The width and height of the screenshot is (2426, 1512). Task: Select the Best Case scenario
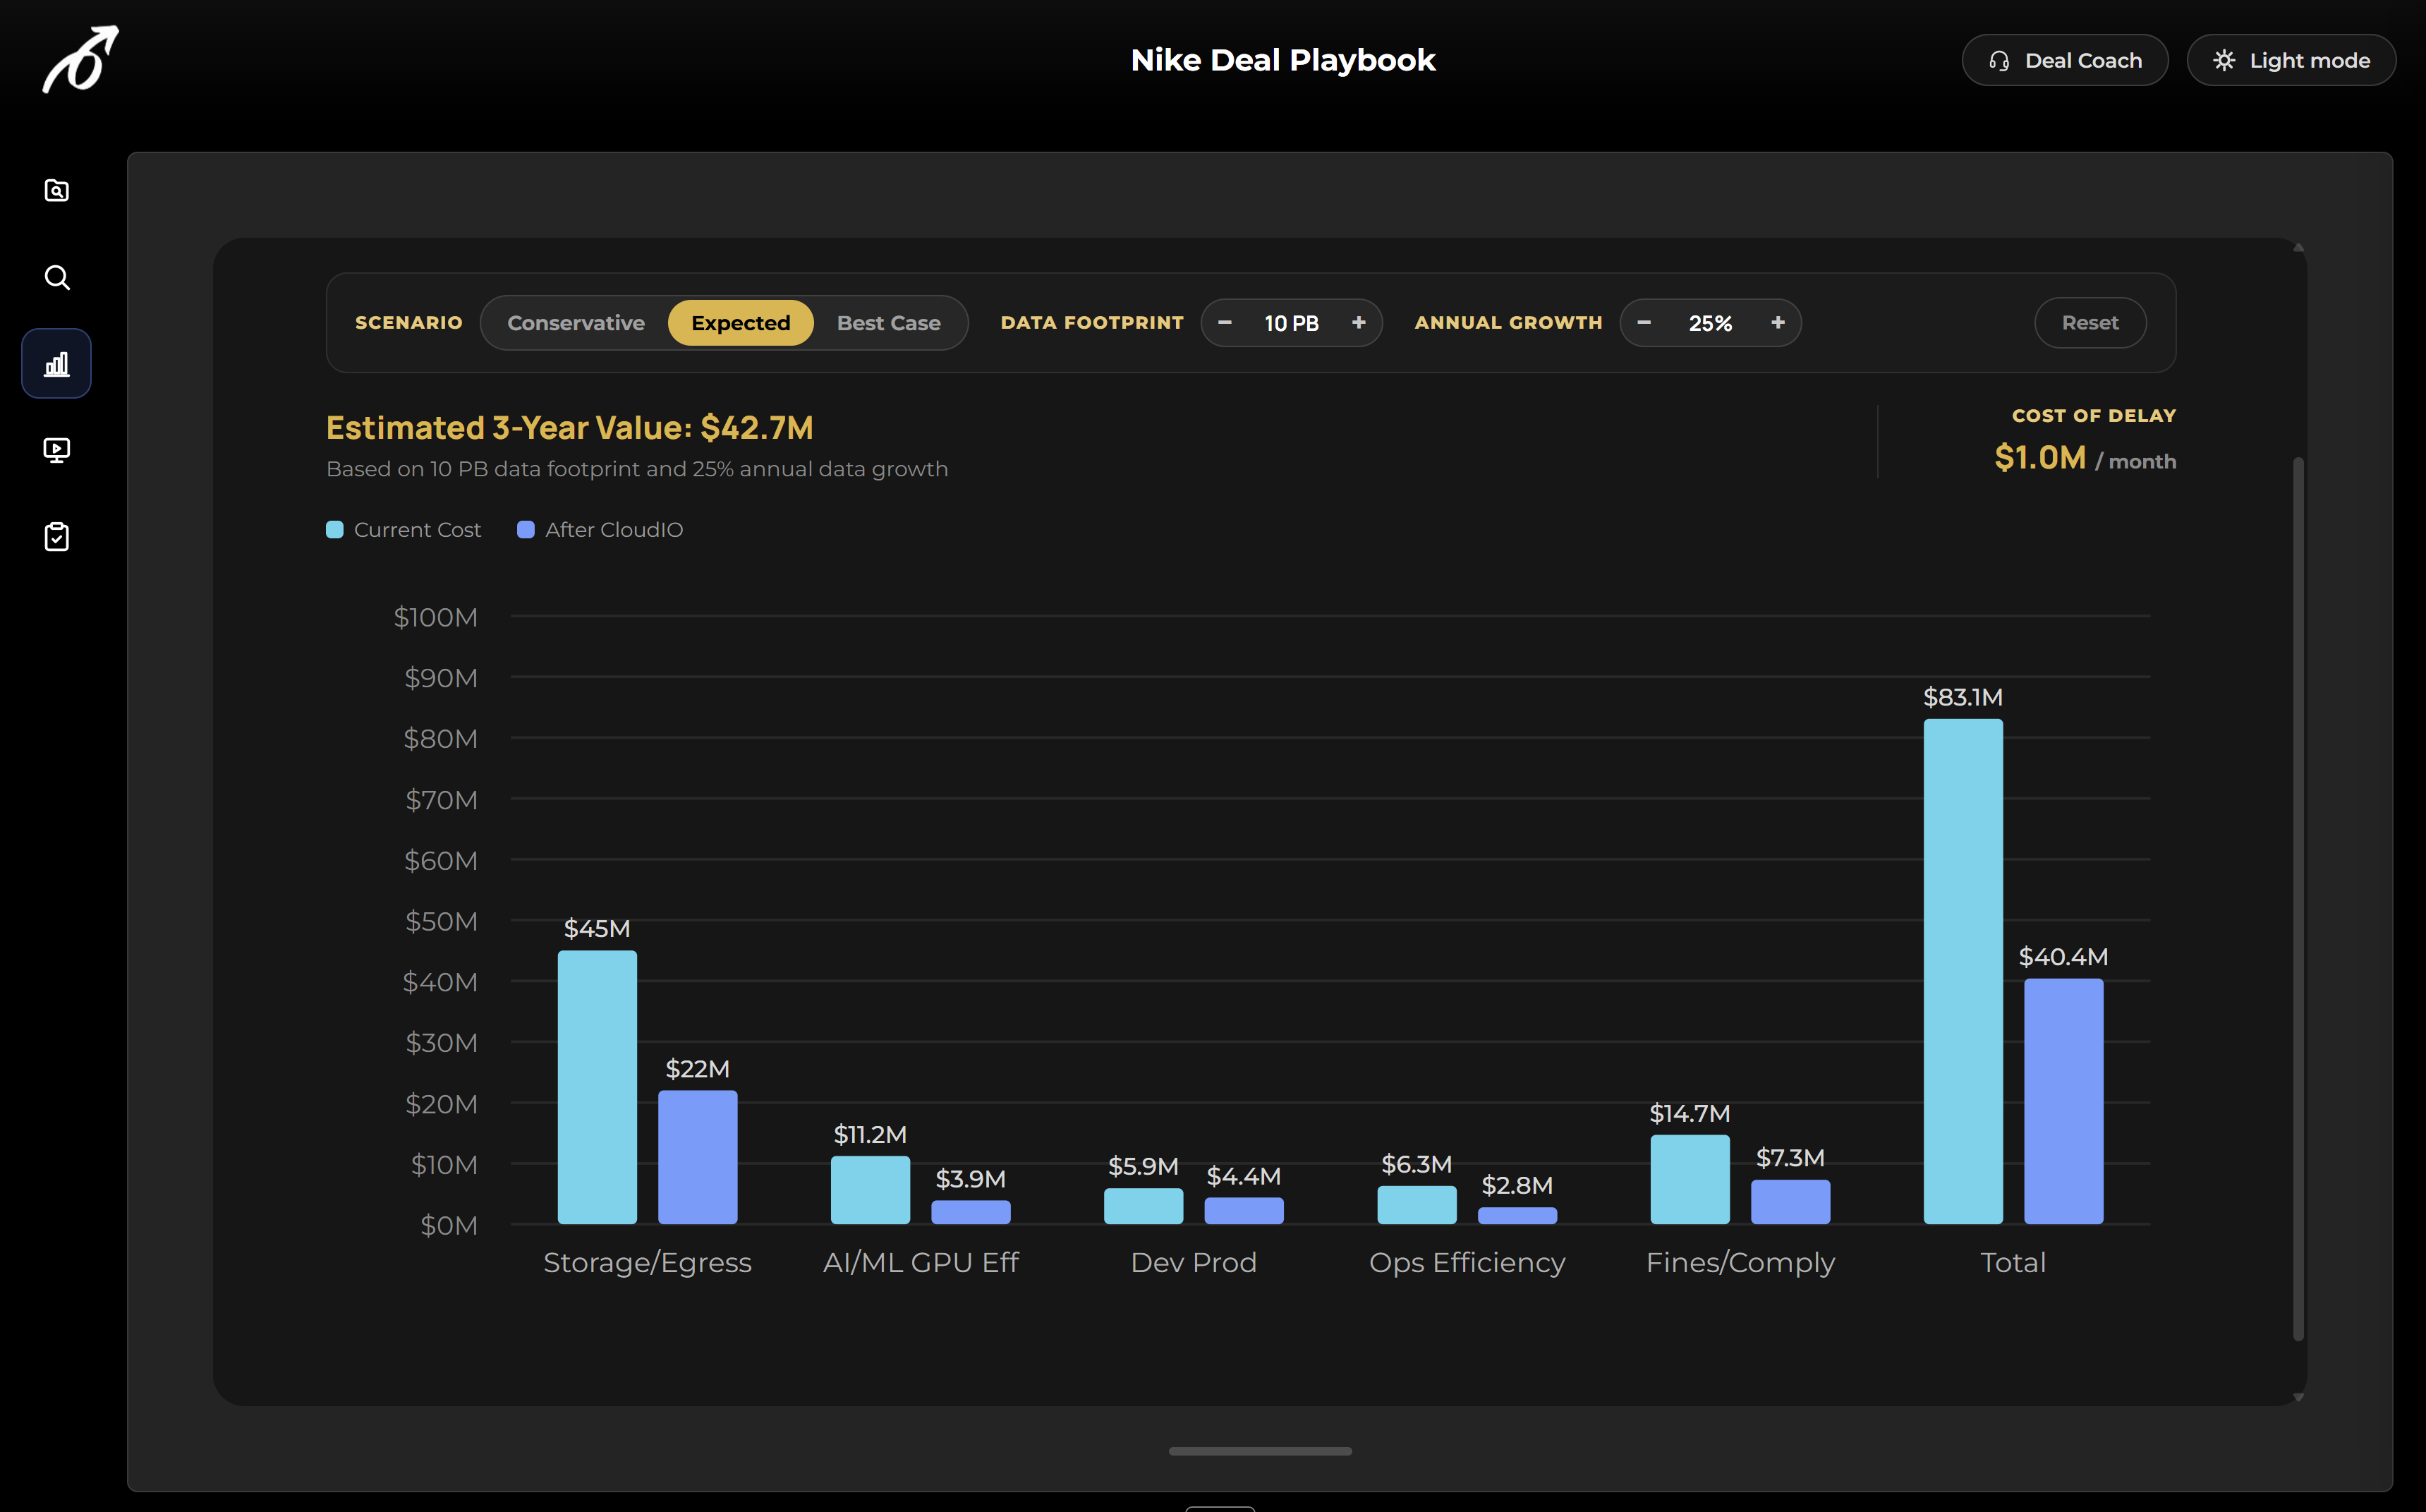(x=889, y=323)
